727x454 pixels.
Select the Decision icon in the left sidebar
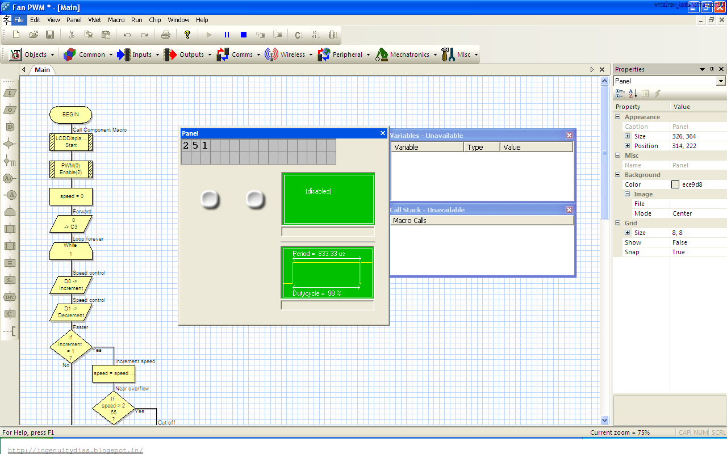[10, 144]
